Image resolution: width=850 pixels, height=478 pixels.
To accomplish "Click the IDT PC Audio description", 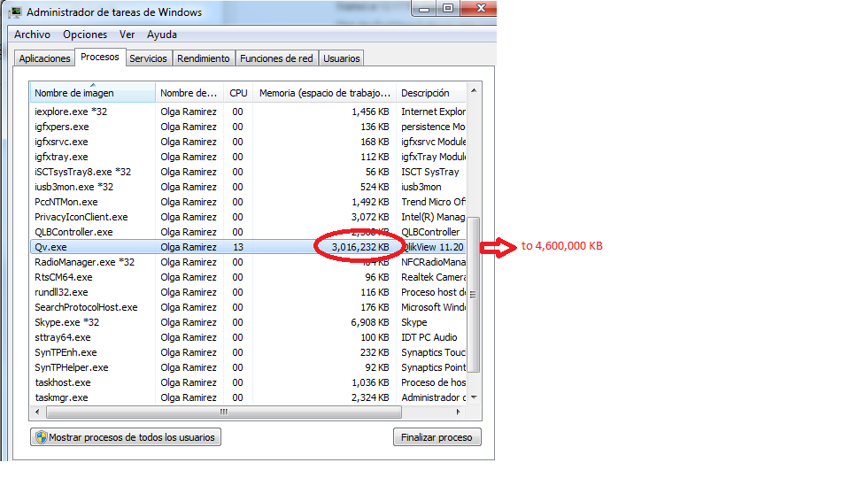I will tap(429, 337).
